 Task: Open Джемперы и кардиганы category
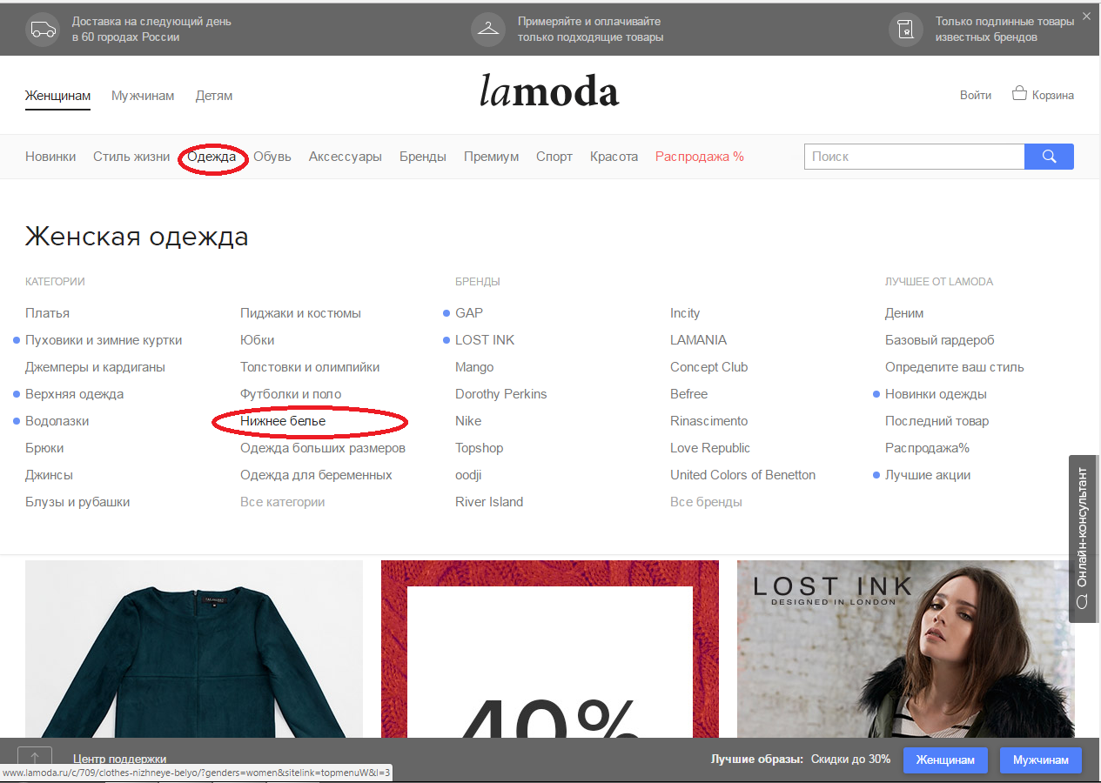95,367
